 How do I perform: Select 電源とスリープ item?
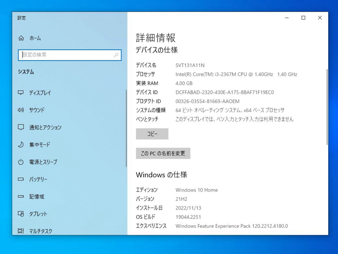click(x=43, y=162)
